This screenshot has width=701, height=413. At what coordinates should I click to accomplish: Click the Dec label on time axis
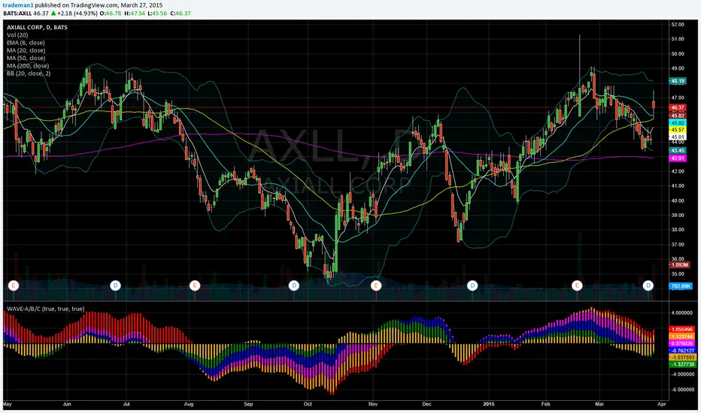tap(427, 404)
